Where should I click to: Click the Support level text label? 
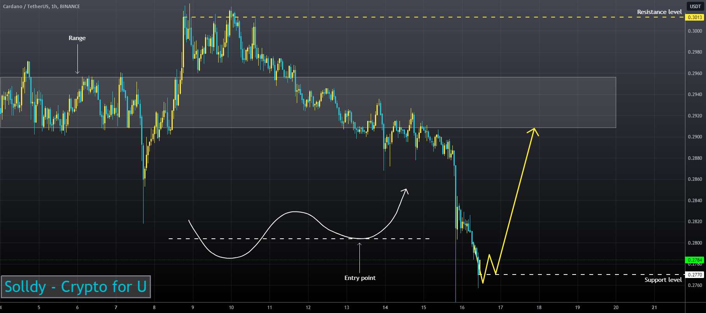pyautogui.click(x=663, y=280)
